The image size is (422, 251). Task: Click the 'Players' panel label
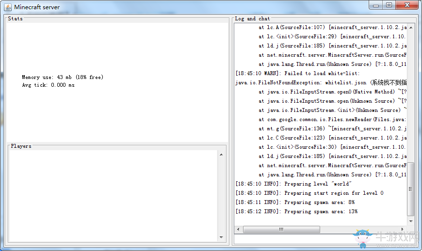tap(21, 146)
